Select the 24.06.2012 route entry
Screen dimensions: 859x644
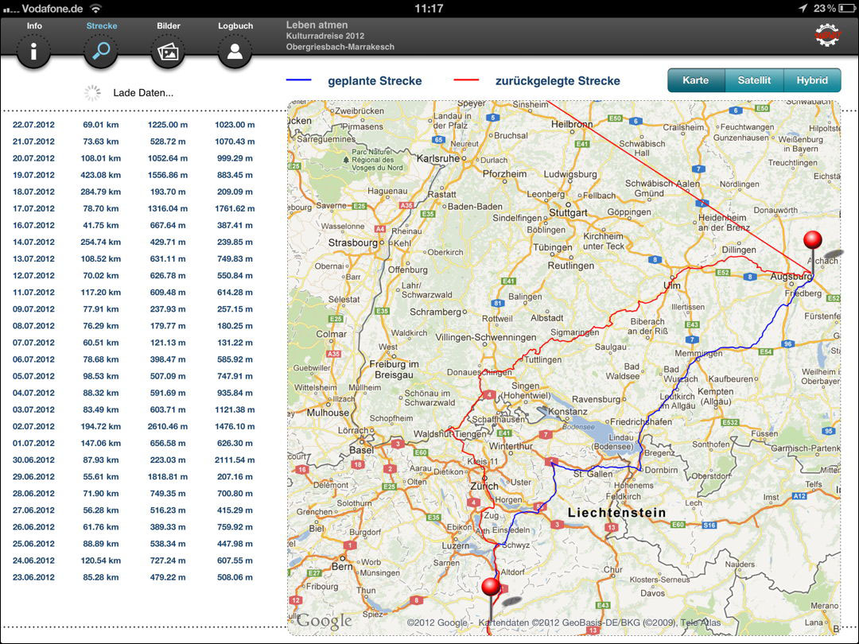click(134, 561)
